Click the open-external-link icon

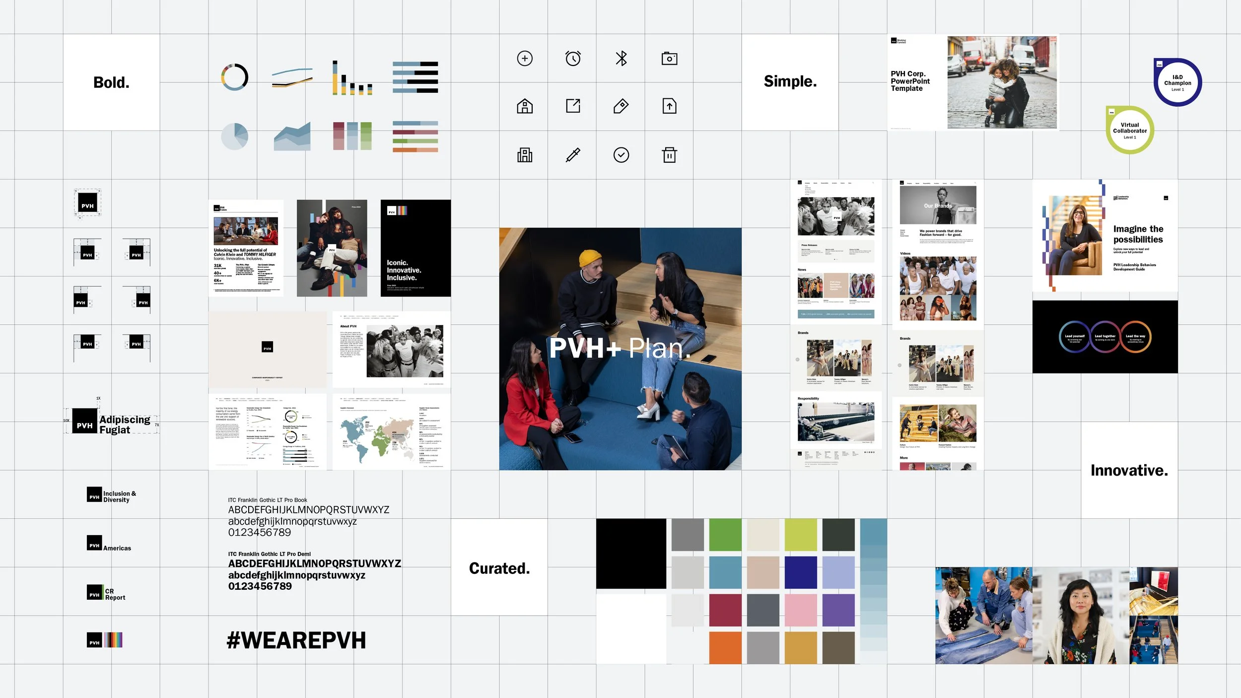pos(573,106)
